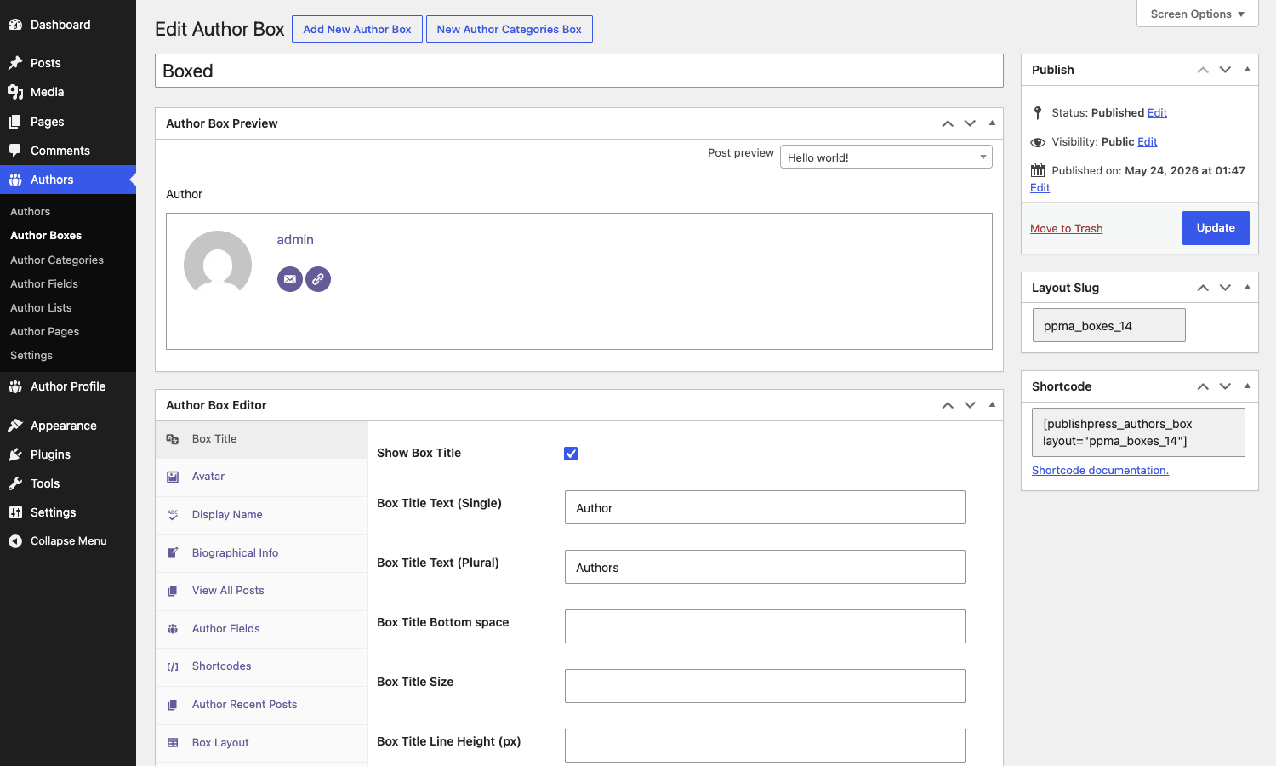Click the Media icon in sidebar
Image resolution: width=1276 pixels, height=766 pixels.
[15, 92]
